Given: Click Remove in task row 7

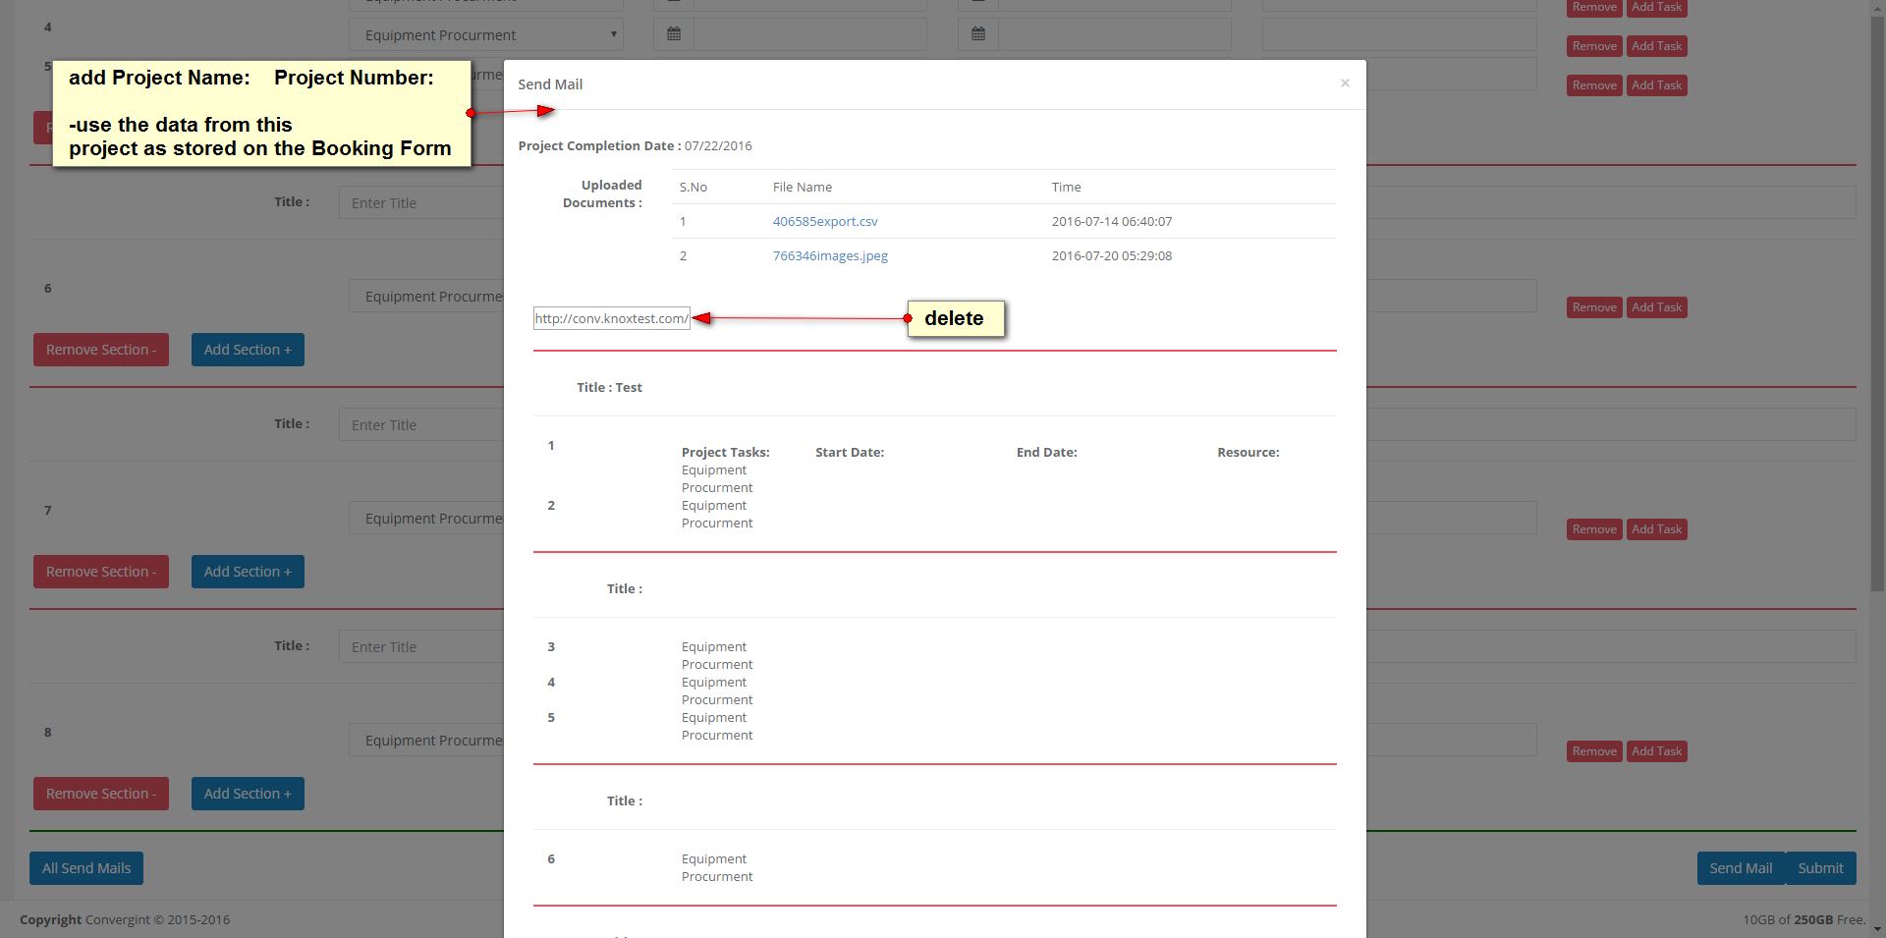Looking at the screenshot, I should click(1594, 529).
